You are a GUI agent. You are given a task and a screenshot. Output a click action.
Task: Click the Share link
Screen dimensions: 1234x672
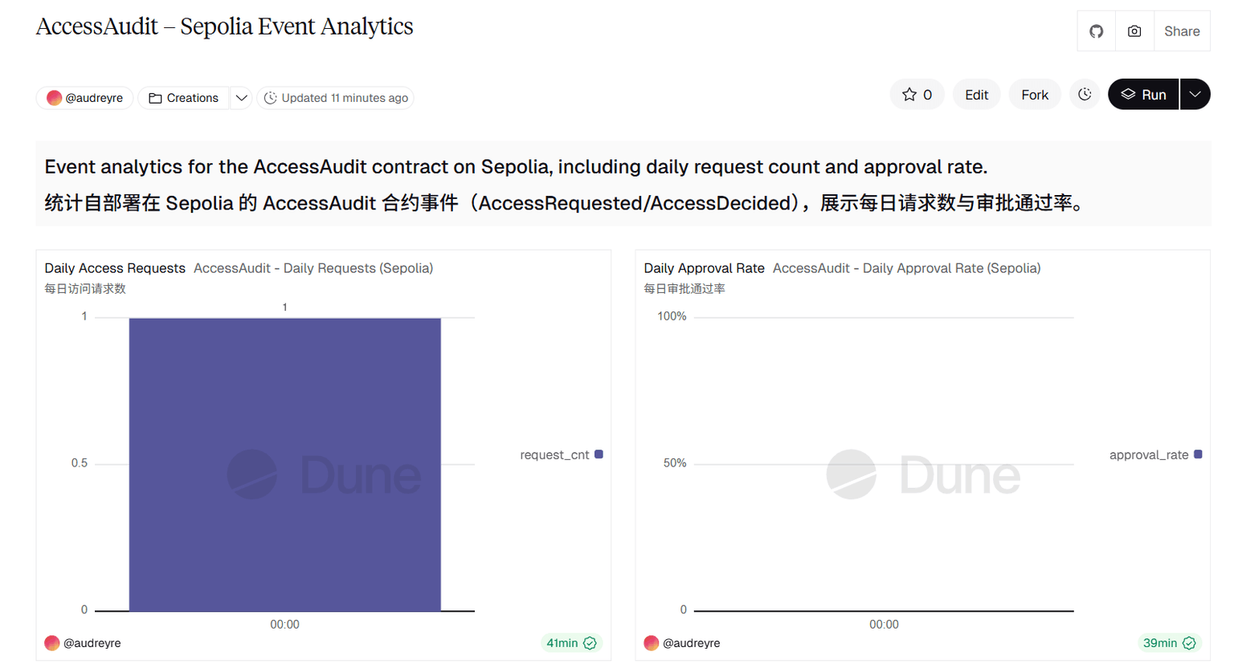(1181, 31)
